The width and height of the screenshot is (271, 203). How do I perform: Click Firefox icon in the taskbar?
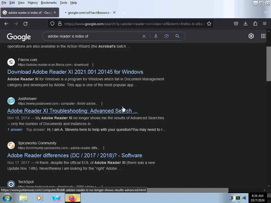click(x=73, y=198)
